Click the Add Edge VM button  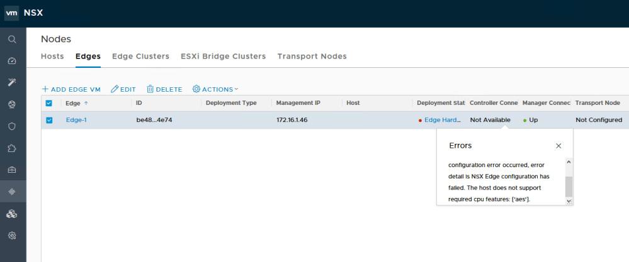71,89
